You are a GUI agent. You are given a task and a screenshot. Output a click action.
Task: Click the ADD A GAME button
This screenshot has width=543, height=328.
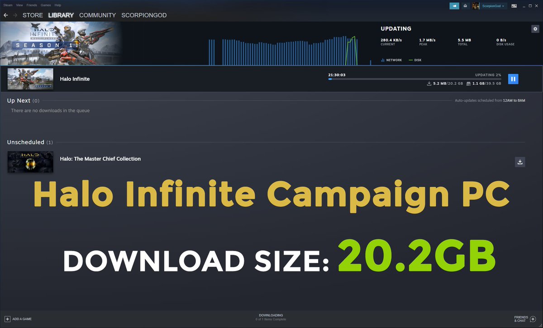point(18,319)
